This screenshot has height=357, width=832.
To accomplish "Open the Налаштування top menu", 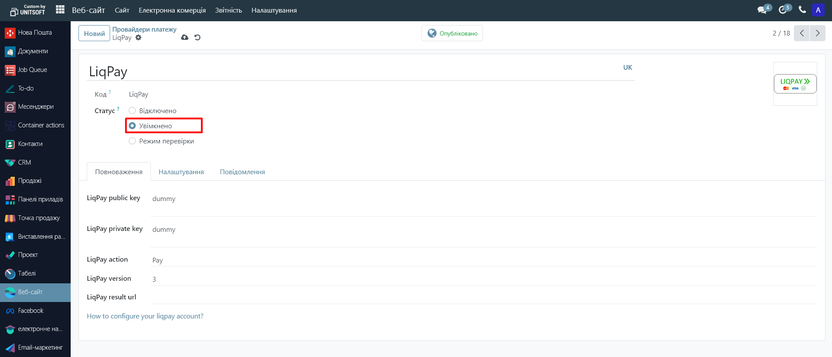I will (x=274, y=10).
